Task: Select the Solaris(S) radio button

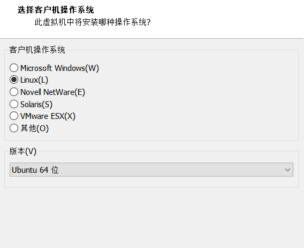Action: (14, 104)
